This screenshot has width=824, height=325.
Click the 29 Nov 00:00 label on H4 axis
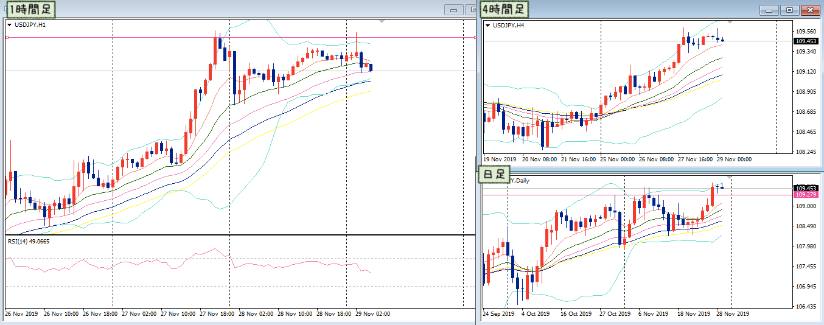pyautogui.click(x=734, y=159)
